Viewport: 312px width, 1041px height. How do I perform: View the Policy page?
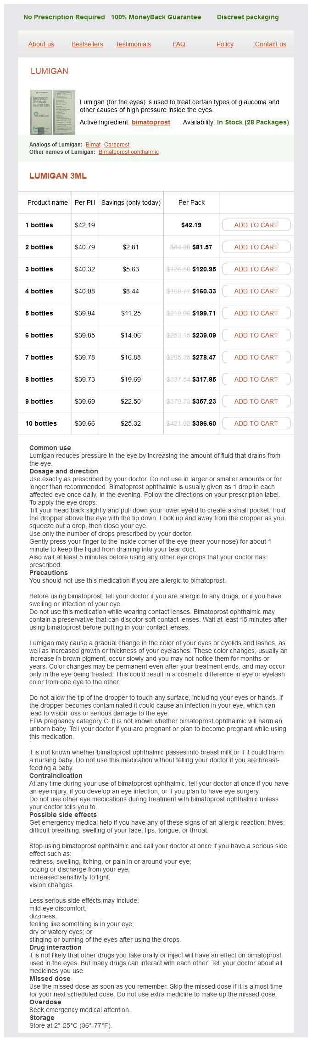[x=225, y=44]
